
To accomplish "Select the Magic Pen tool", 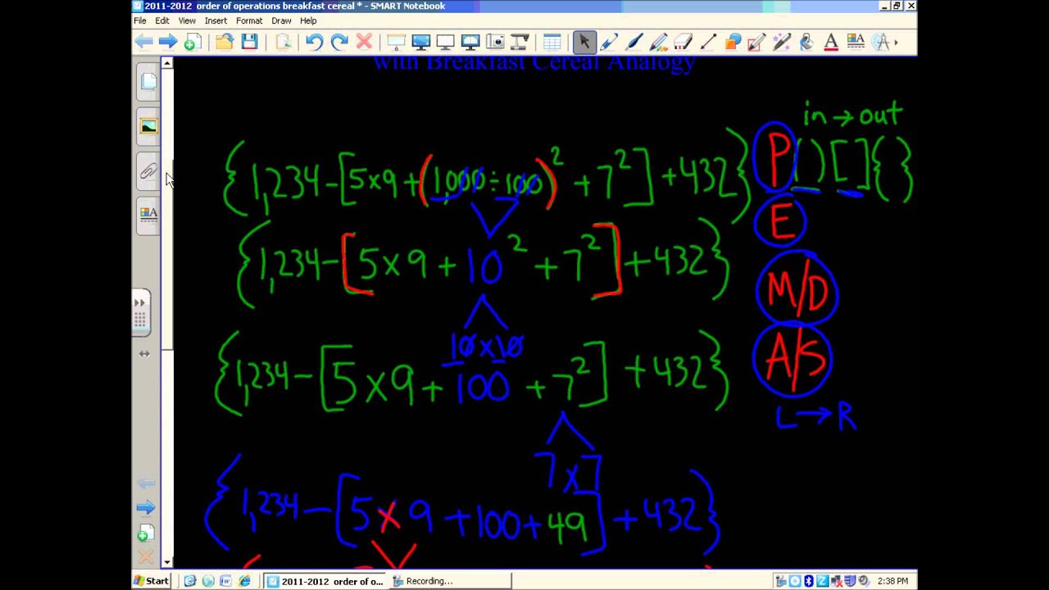I will point(781,42).
